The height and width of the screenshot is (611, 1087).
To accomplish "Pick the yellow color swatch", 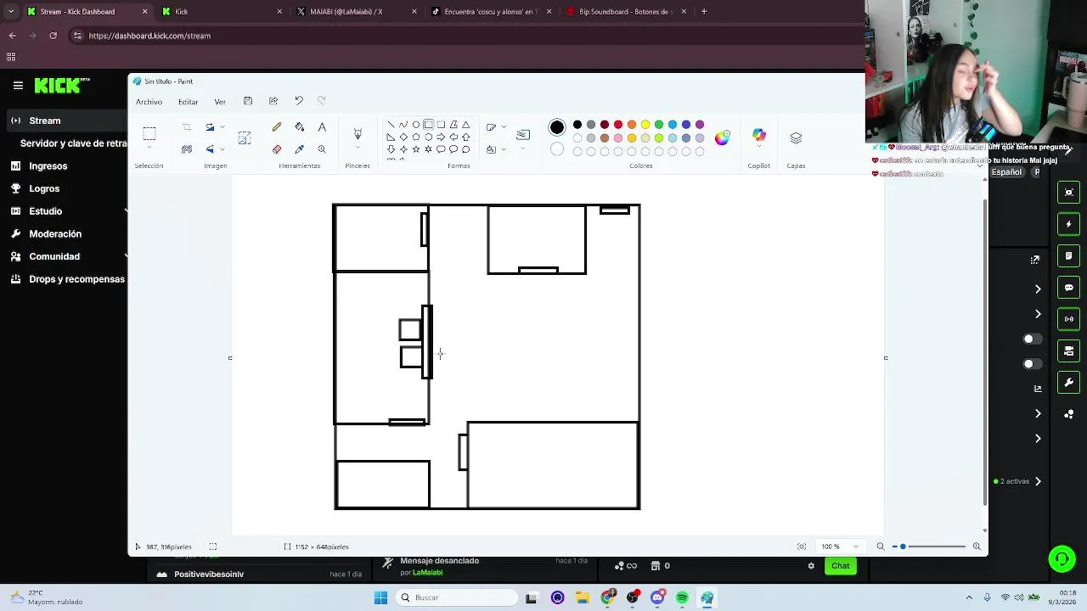I will tap(645, 125).
